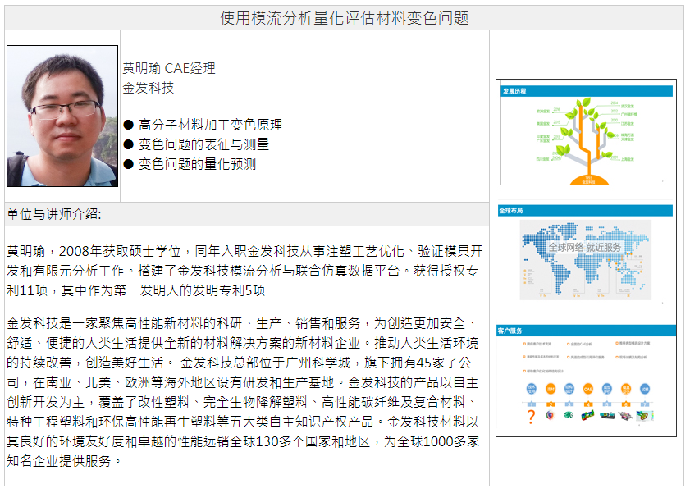Viewport: 690px width, 493px height.
Task: Click the orange numbered step 4 marker
Action: [x=587, y=404]
